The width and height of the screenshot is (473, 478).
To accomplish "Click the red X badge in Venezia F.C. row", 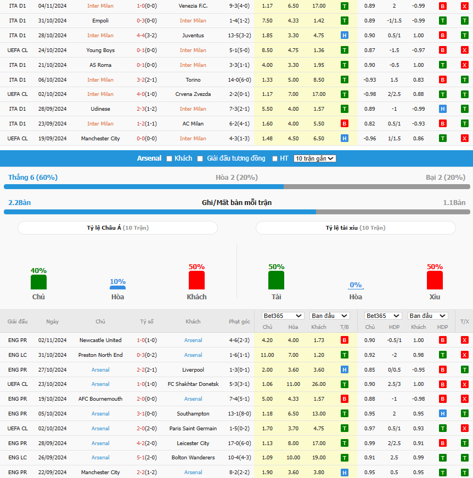I will [464, 6].
